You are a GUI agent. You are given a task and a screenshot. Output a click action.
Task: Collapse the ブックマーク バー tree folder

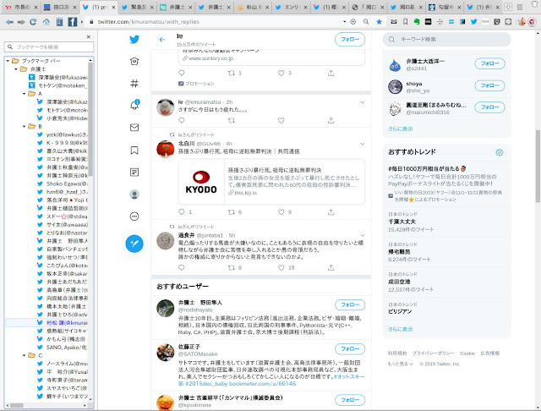pos(8,61)
